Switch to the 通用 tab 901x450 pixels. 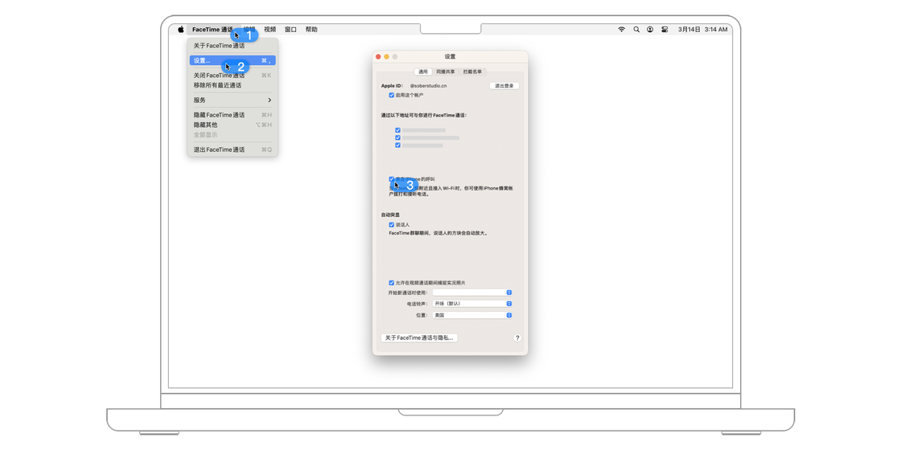[423, 72]
